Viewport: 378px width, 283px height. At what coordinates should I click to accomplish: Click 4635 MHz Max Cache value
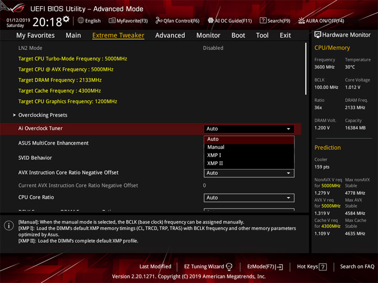355,234
